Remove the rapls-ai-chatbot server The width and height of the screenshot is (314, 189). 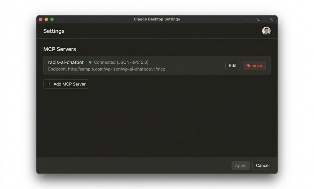[x=254, y=66]
